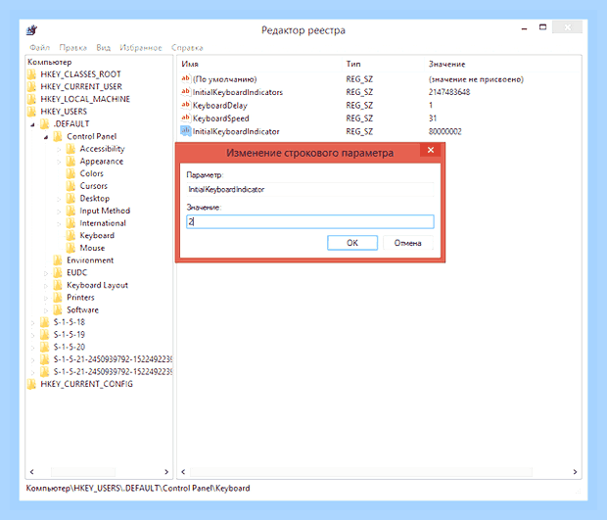Click the Mouse folder icon
Viewport: 607px width, 520px height.
tap(70, 248)
